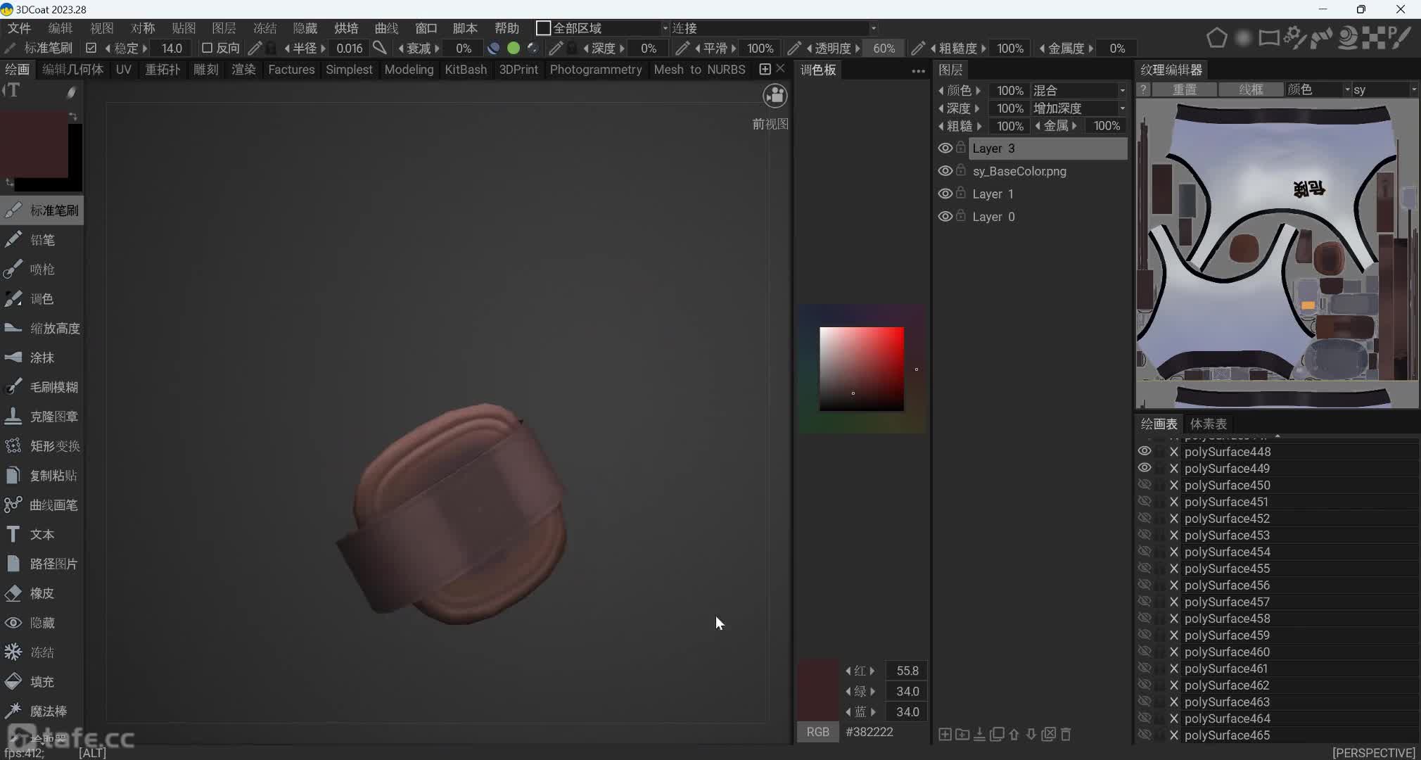Open the 文件 File menu
1421x760 pixels.
click(19, 28)
